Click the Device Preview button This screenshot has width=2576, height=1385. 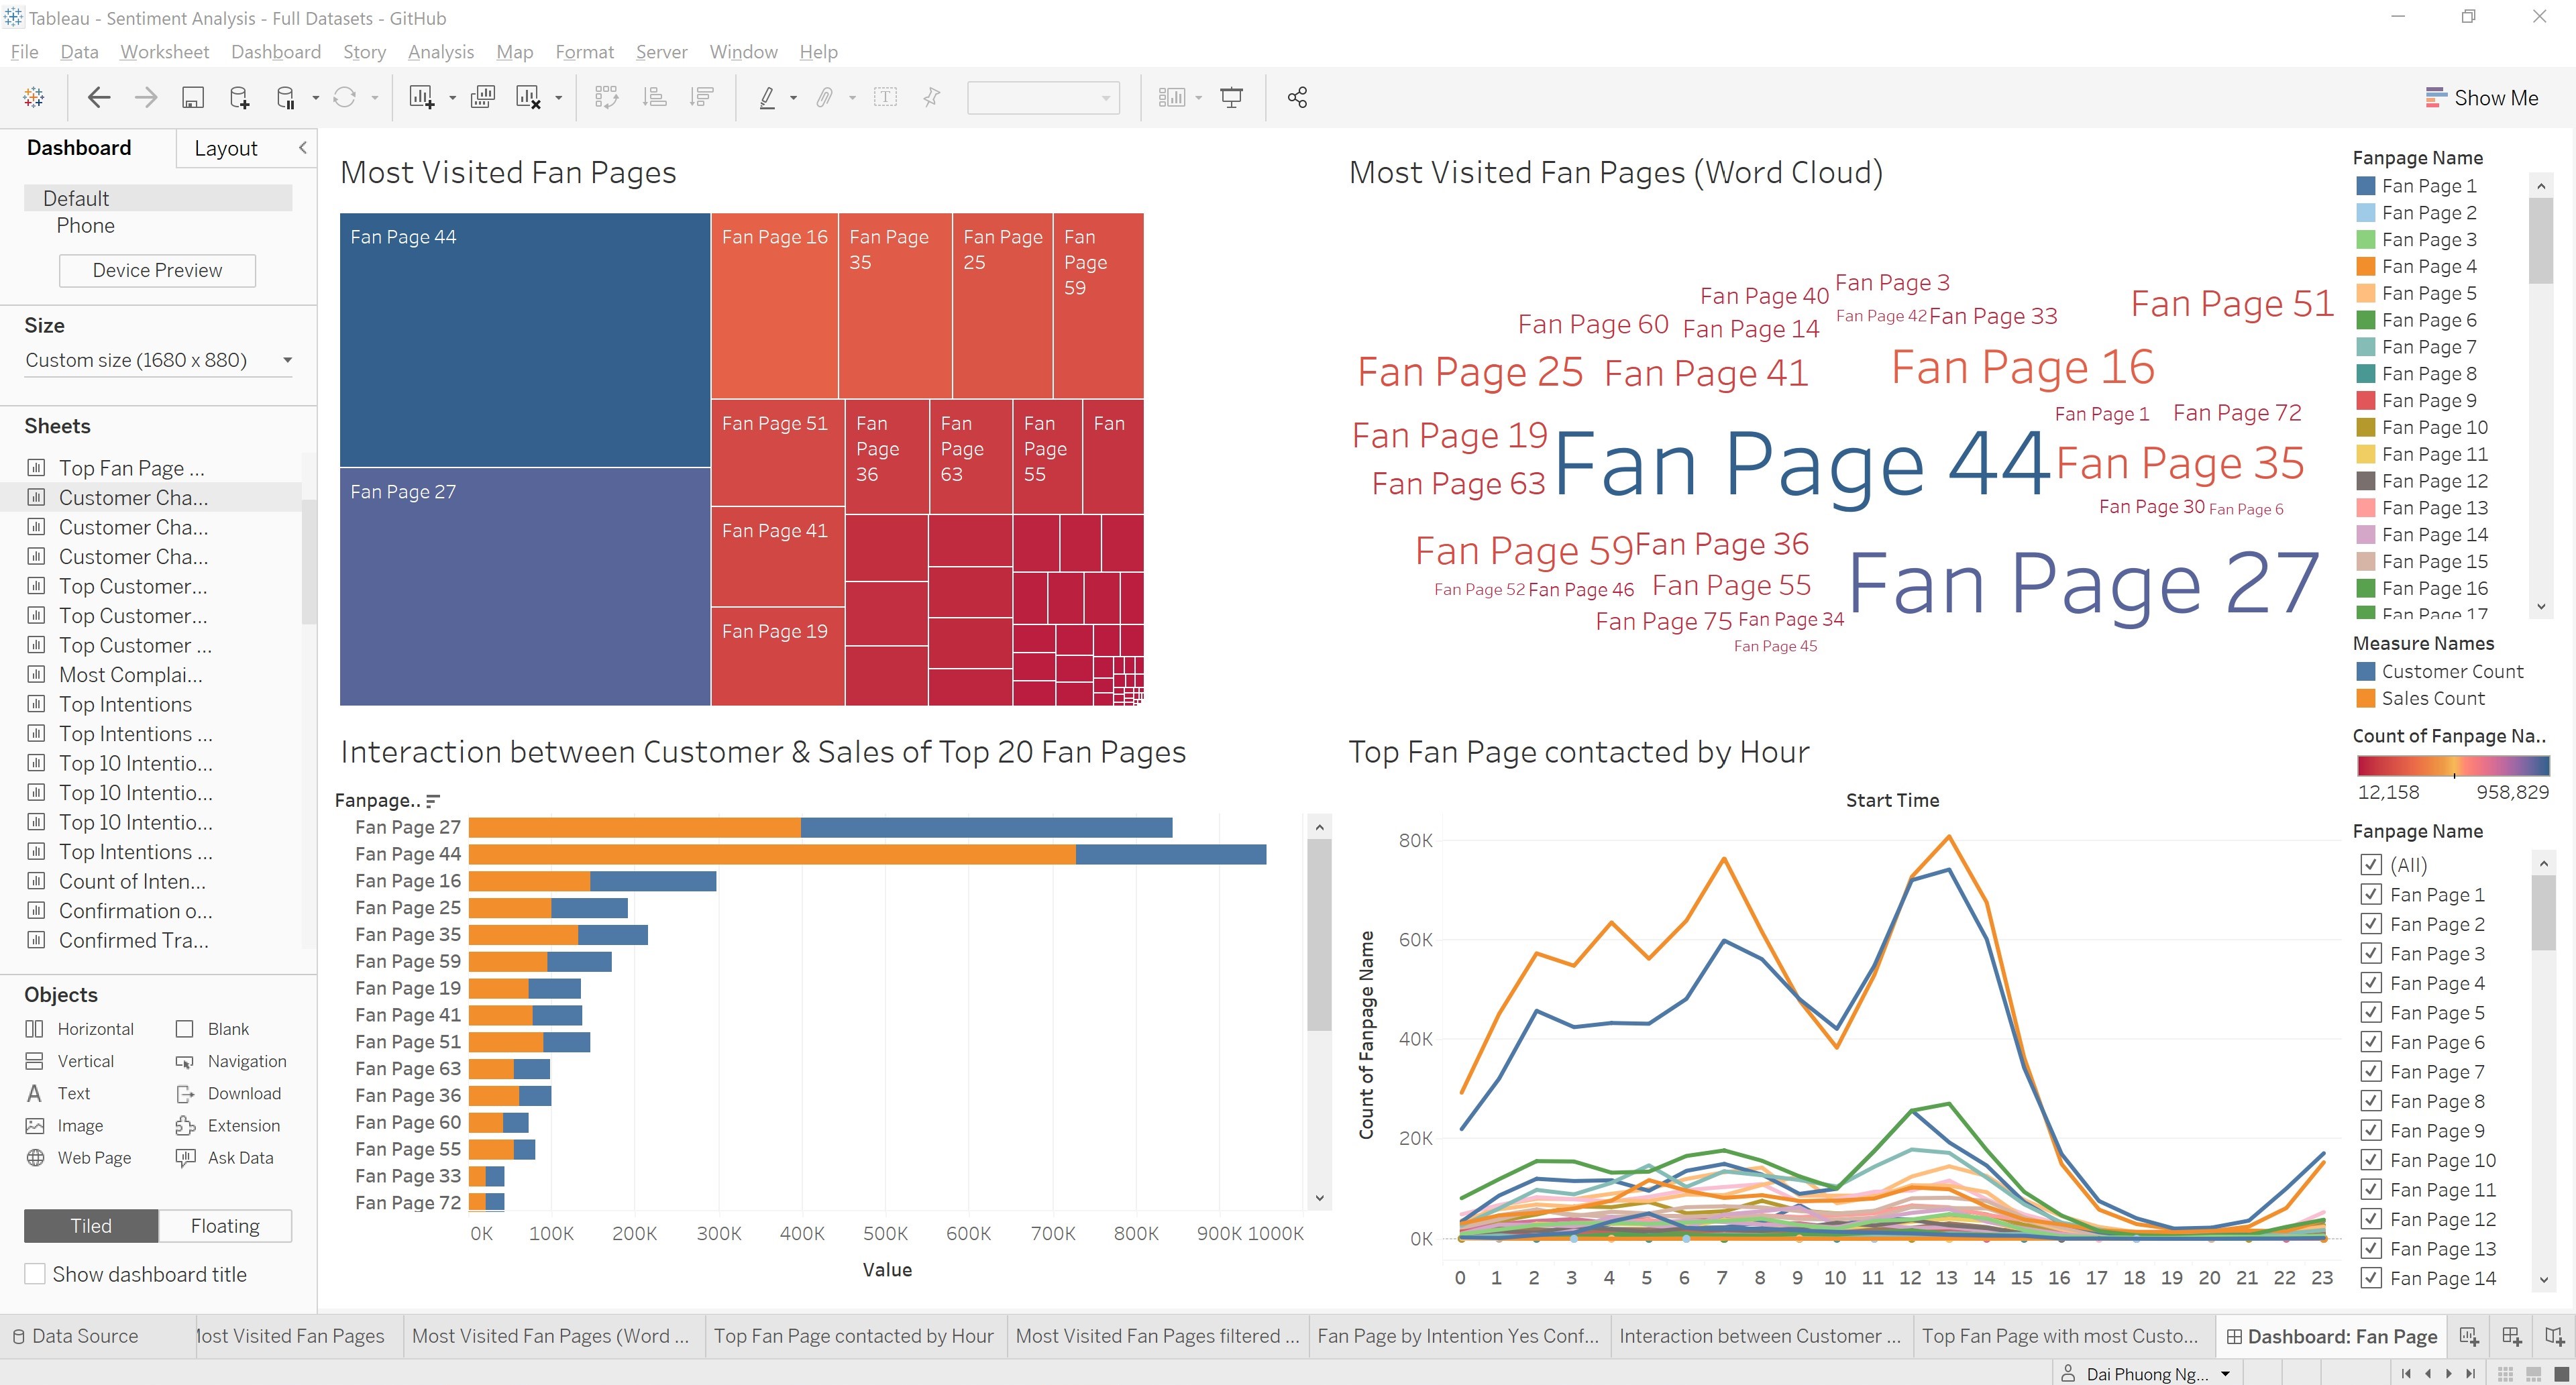(x=157, y=270)
